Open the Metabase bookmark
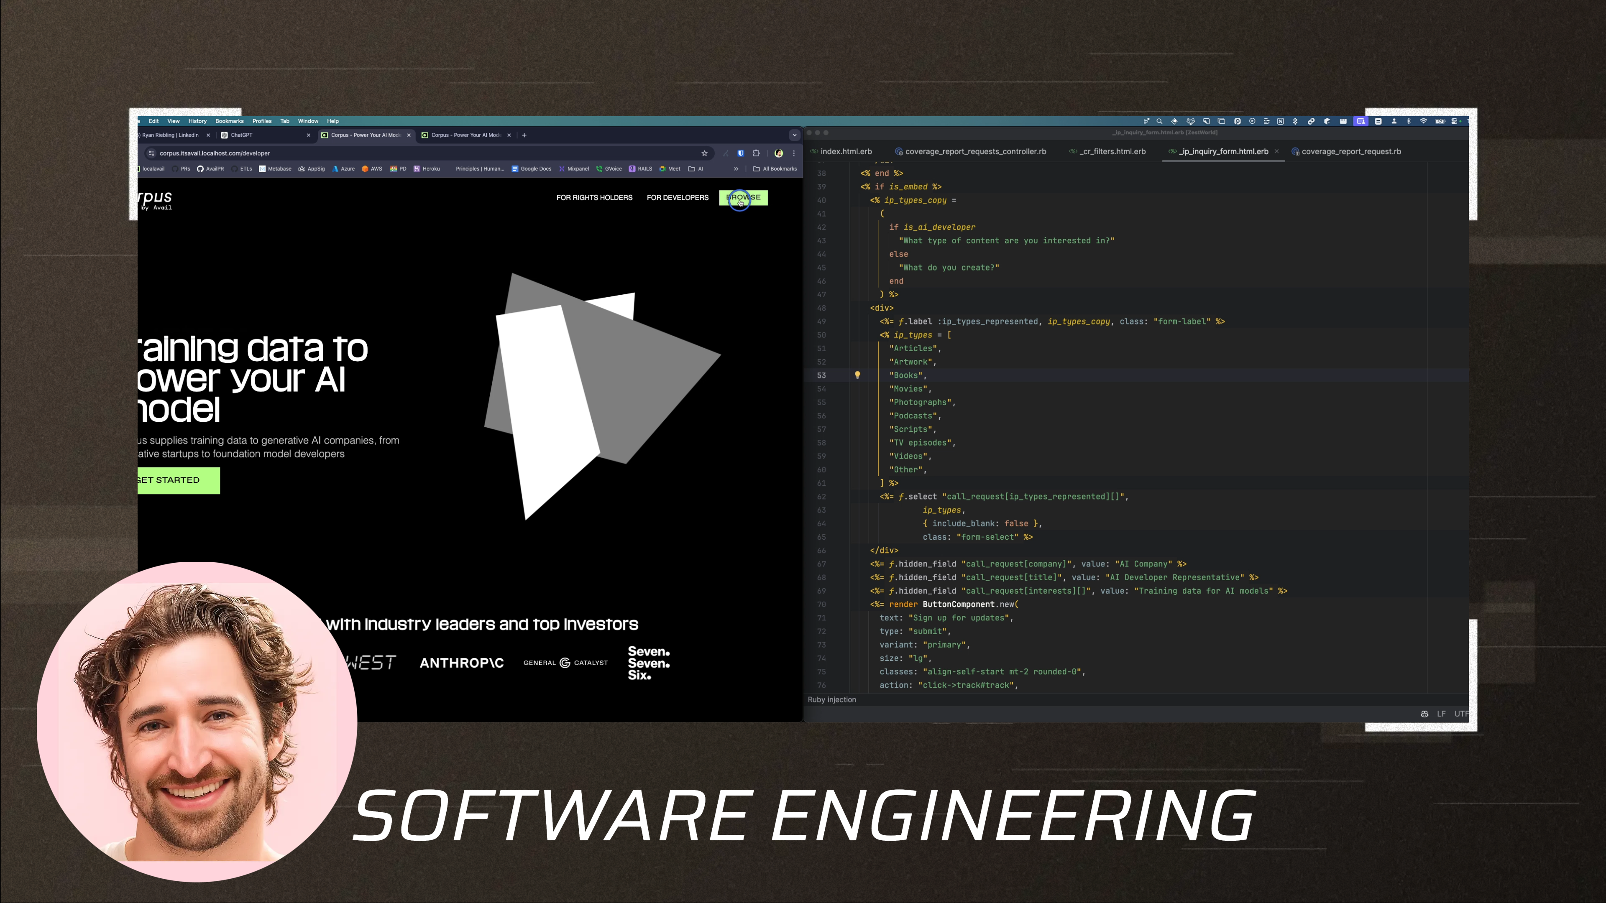 point(275,169)
